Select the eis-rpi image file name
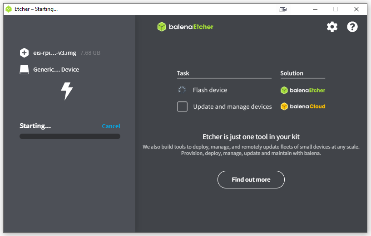Image resolution: width=371 pixels, height=236 pixels. click(x=54, y=53)
